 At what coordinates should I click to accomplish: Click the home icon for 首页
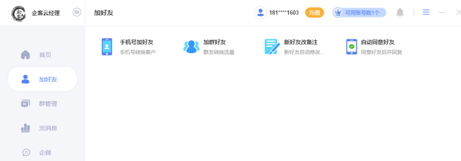click(25, 55)
